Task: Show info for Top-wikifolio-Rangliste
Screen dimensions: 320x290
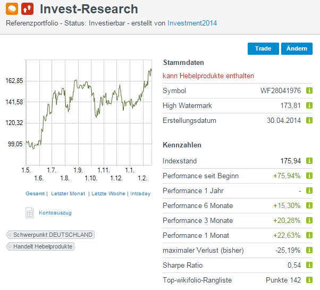Action: [309, 280]
